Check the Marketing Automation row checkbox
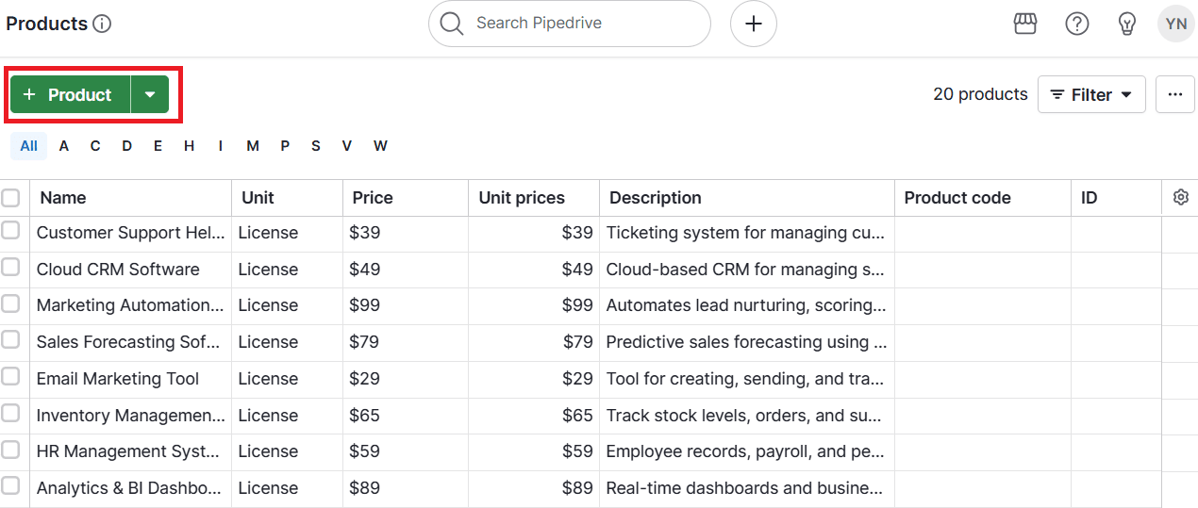Image resolution: width=1198 pixels, height=508 pixels. [x=10, y=303]
